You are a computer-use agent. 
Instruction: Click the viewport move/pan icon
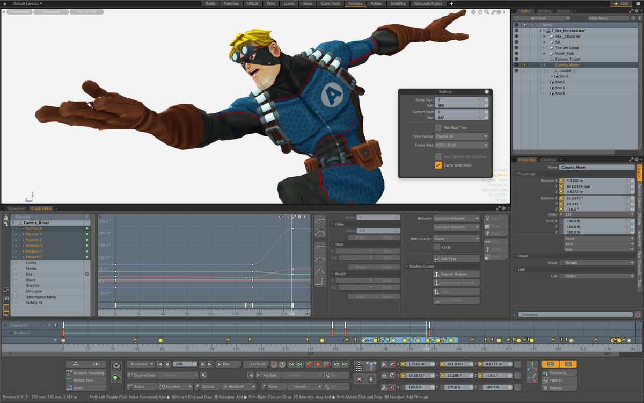point(474,12)
